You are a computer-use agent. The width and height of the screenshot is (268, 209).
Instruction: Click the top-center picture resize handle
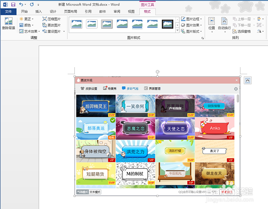point(157,77)
